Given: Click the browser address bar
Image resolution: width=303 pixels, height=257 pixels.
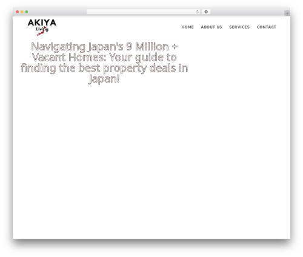Looking at the screenshot, I should (x=144, y=12).
